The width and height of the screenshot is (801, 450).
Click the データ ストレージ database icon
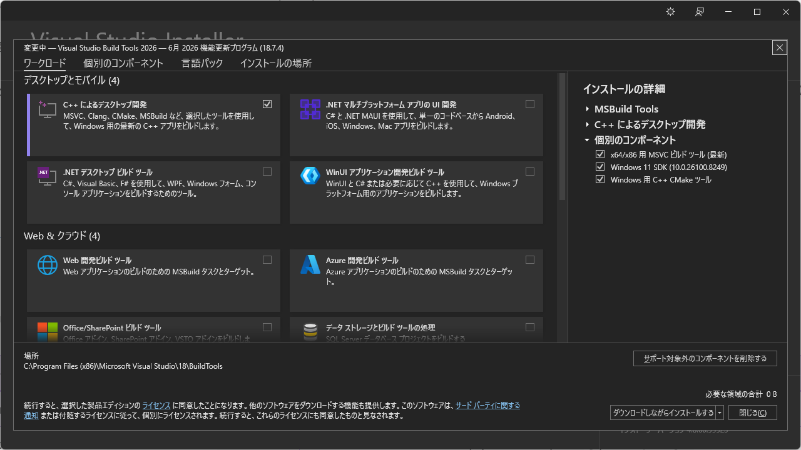[x=310, y=332]
